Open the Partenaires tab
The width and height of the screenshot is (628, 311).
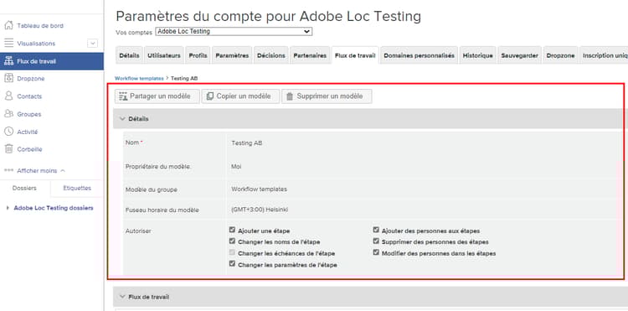pyautogui.click(x=310, y=55)
